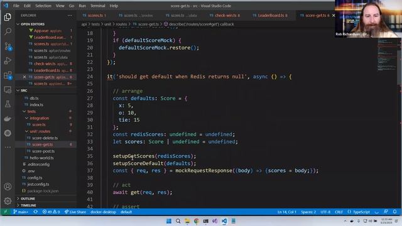The width and height of the screenshot is (402, 226).
Task: Switch to the check-win.ts tab
Action: pyautogui.click(x=225, y=15)
